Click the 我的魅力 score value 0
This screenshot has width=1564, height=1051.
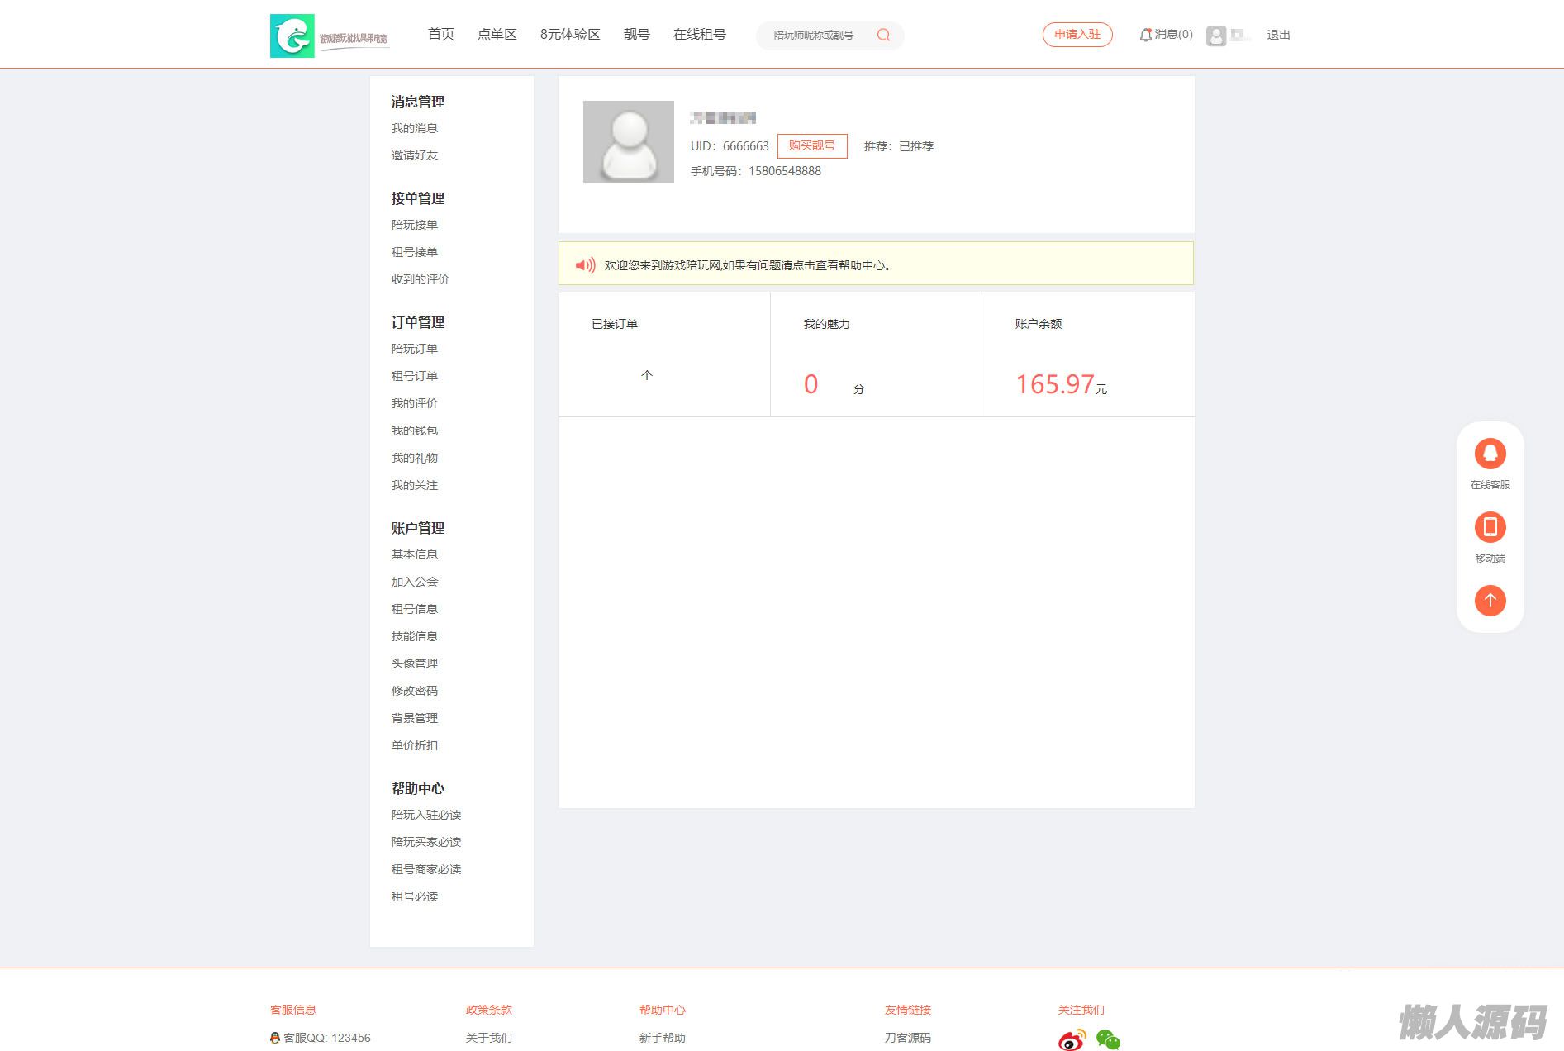pos(811,384)
